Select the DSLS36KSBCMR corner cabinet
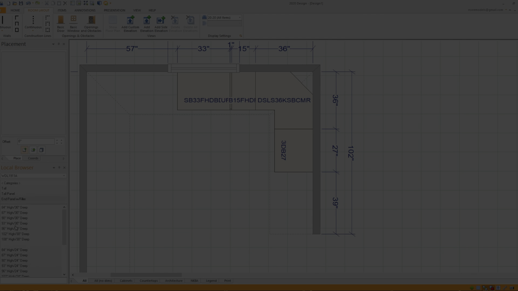Screen dimensions: 518x291 [284, 100]
